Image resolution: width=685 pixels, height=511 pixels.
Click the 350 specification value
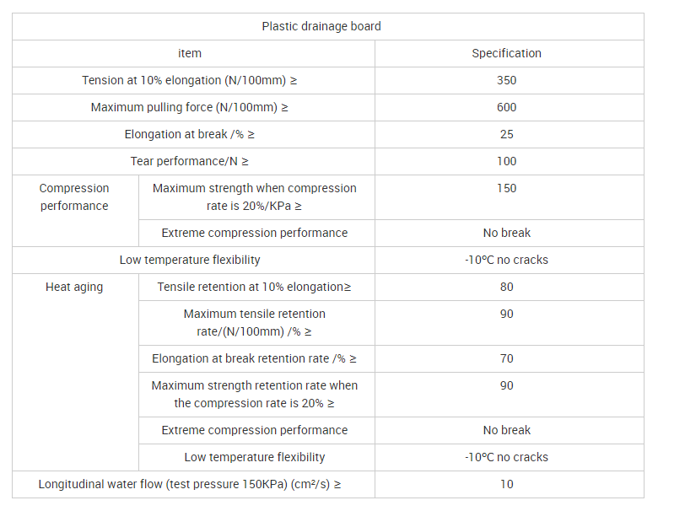[x=506, y=80]
